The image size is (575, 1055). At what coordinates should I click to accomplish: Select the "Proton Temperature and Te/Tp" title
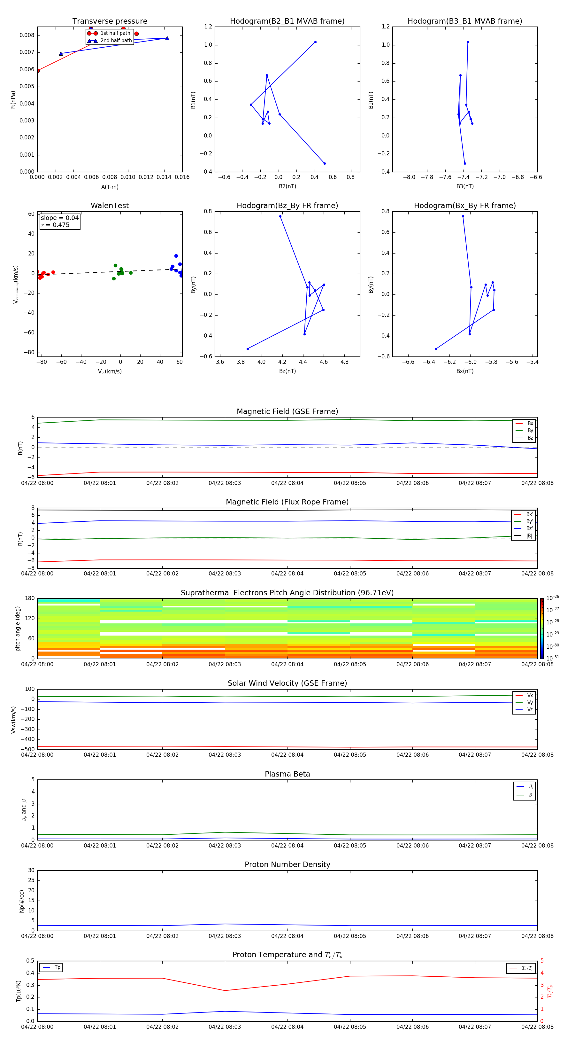click(287, 956)
